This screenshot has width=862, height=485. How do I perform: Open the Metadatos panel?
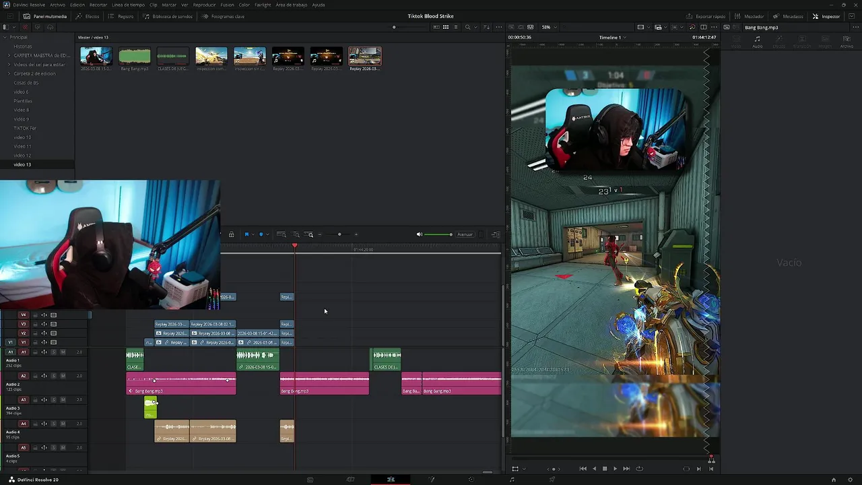[788, 16]
